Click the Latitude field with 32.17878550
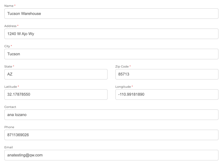 (x=56, y=95)
